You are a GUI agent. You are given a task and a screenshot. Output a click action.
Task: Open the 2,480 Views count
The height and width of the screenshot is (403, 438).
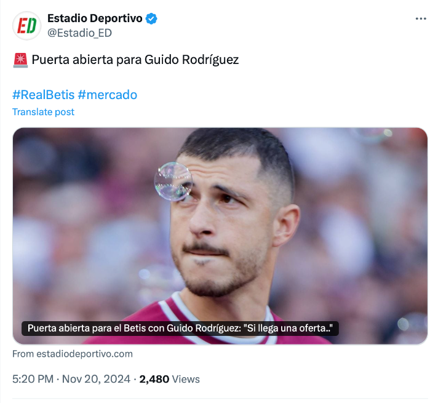(x=169, y=379)
